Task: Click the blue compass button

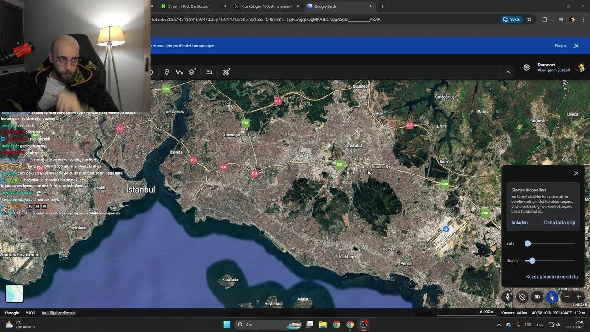Action: coord(552,297)
